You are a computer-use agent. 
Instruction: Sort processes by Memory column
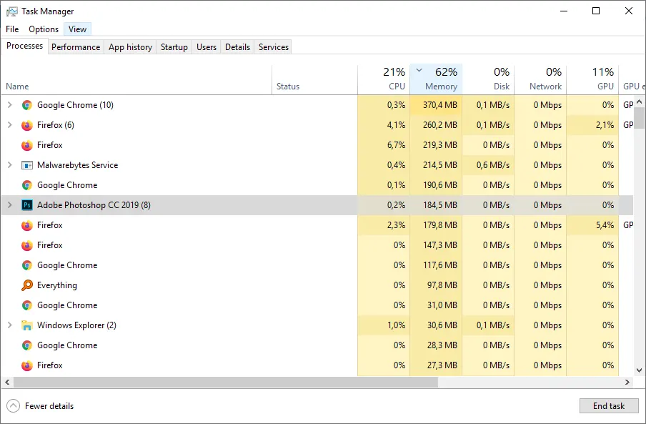pyautogui.click(x=437, y=80)
